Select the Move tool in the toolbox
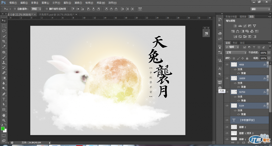 (x=4, y=21)
